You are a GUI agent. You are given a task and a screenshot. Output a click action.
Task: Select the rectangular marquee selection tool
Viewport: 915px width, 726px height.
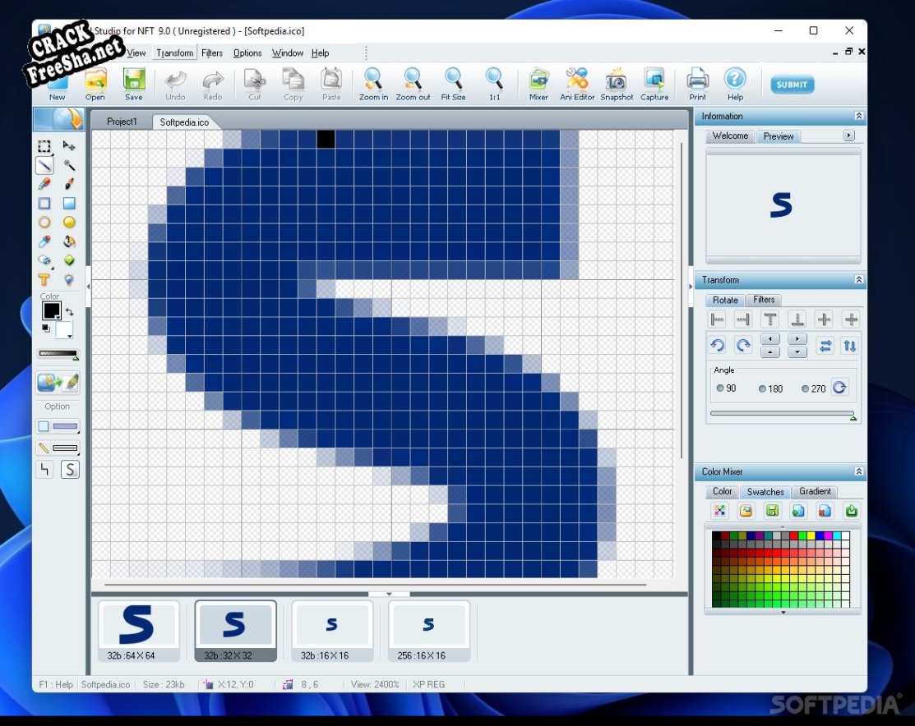pyautogui.click(x=44, y=146)
